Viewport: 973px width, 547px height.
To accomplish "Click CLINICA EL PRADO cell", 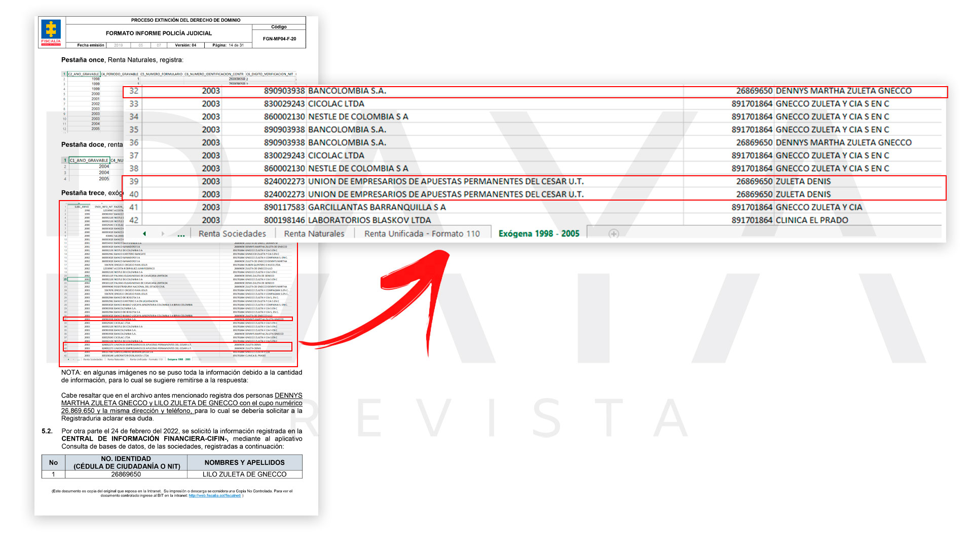I will [812, 220].
